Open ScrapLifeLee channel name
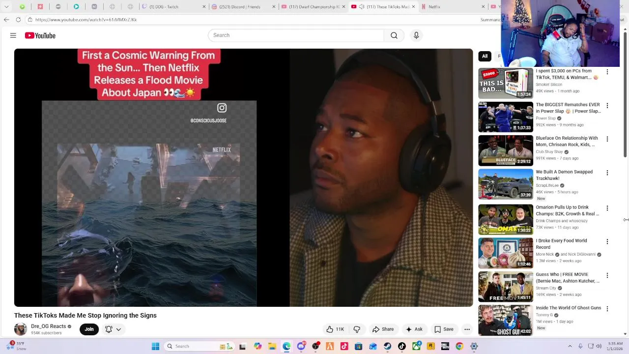This screenshot has height=354, width=629. [x=547, y=185]
